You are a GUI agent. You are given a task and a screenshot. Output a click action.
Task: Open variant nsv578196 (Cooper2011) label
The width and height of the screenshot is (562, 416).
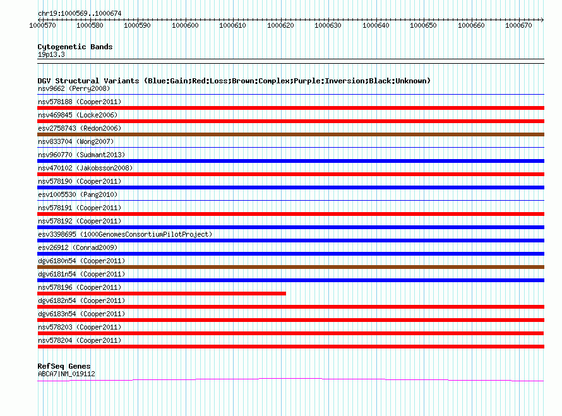click(80, 287)
